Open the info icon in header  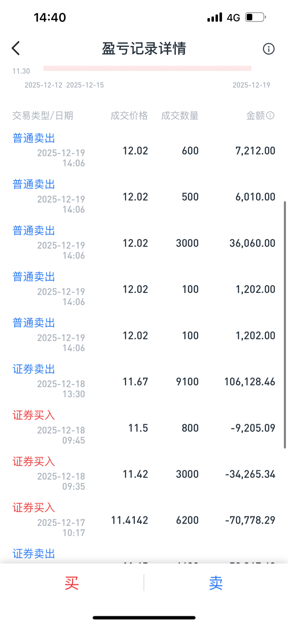pyautogui.click(x=268, y=49)
